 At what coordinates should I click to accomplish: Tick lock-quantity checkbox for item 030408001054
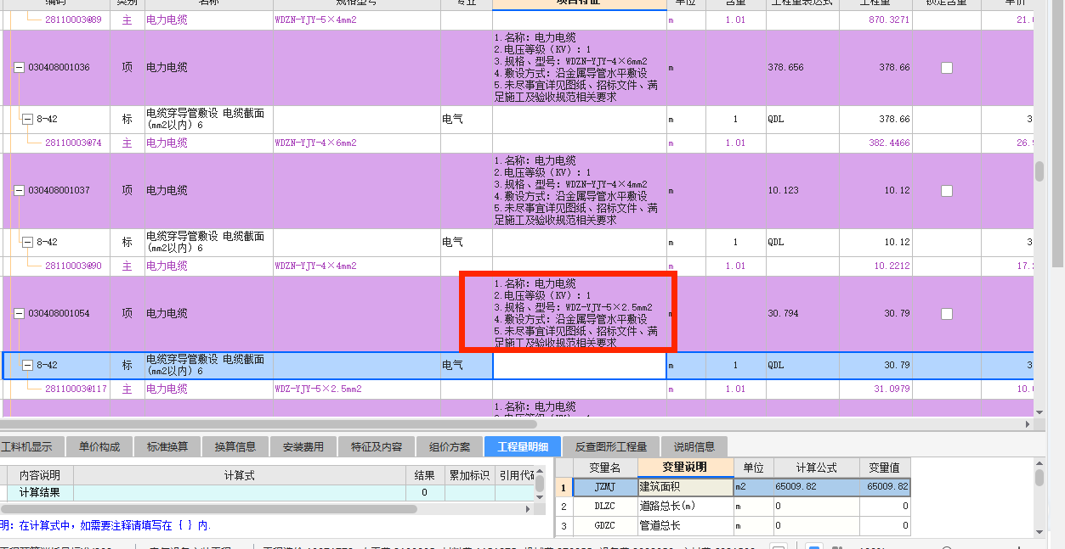tap(947, 314)
